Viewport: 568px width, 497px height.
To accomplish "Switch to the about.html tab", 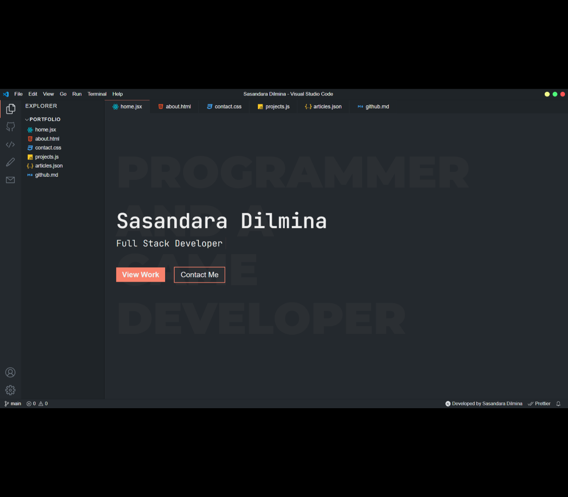I will coord(174,106).
